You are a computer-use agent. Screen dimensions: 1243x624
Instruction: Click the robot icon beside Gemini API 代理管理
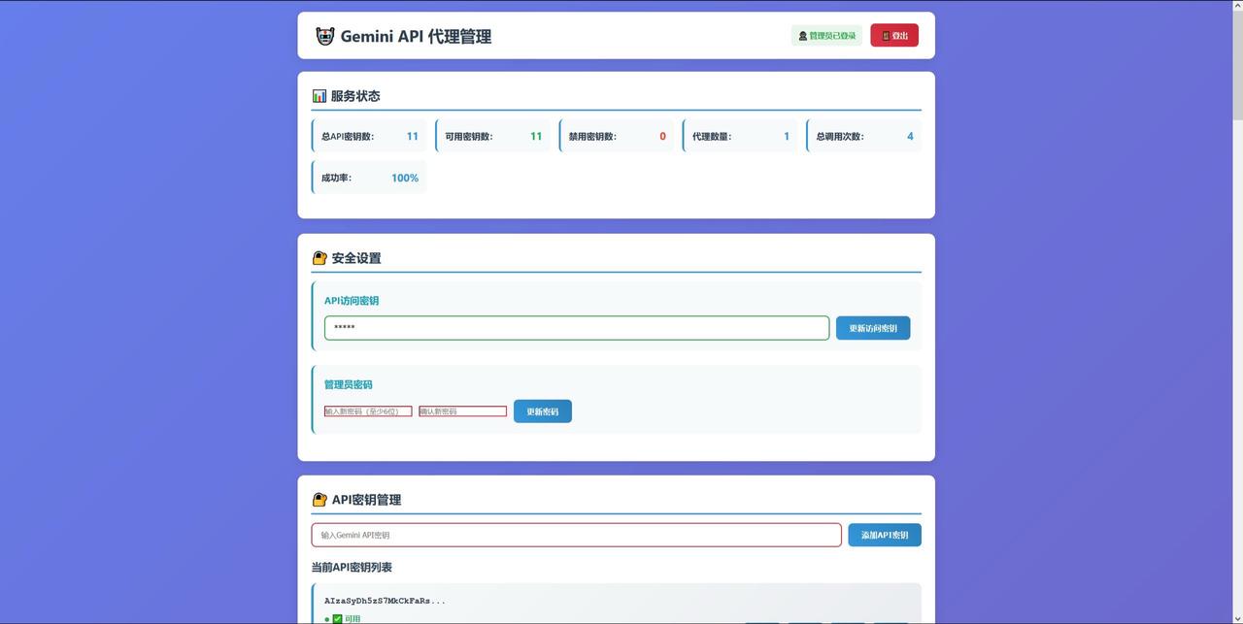point(325,36)
